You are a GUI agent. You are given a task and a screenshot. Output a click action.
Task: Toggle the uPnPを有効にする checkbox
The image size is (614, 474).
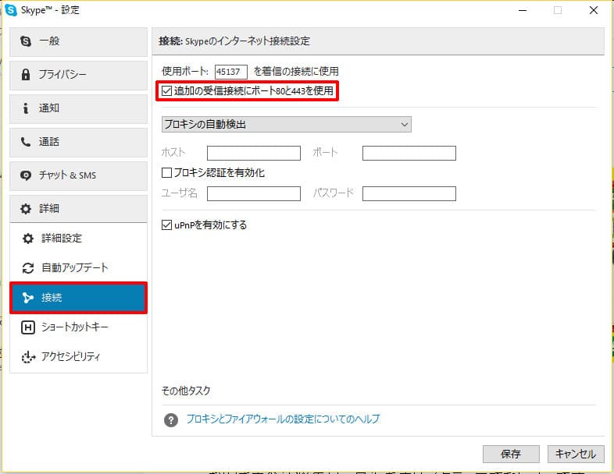click(166, 225)
